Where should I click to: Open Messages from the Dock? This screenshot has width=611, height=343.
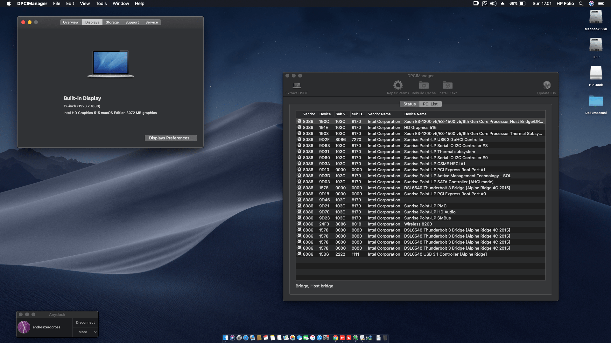[x=299, y=338]
